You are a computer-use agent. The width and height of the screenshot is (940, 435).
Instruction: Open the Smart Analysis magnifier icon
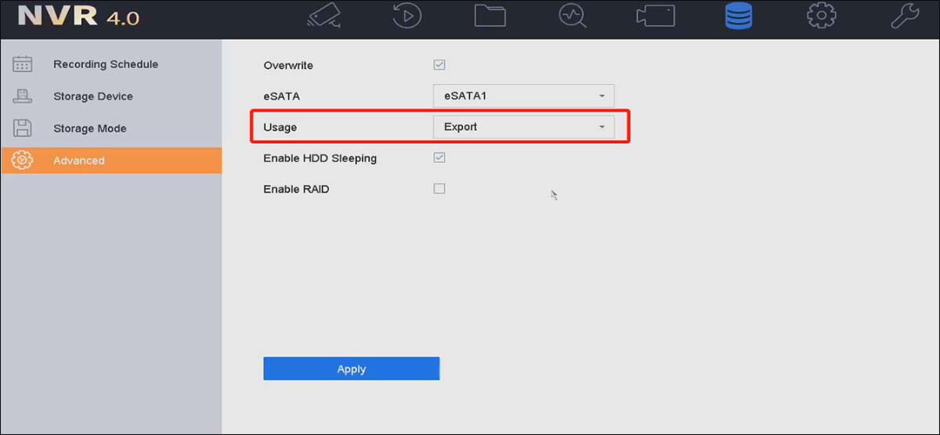pyautogui.click(x=573, y=16)
